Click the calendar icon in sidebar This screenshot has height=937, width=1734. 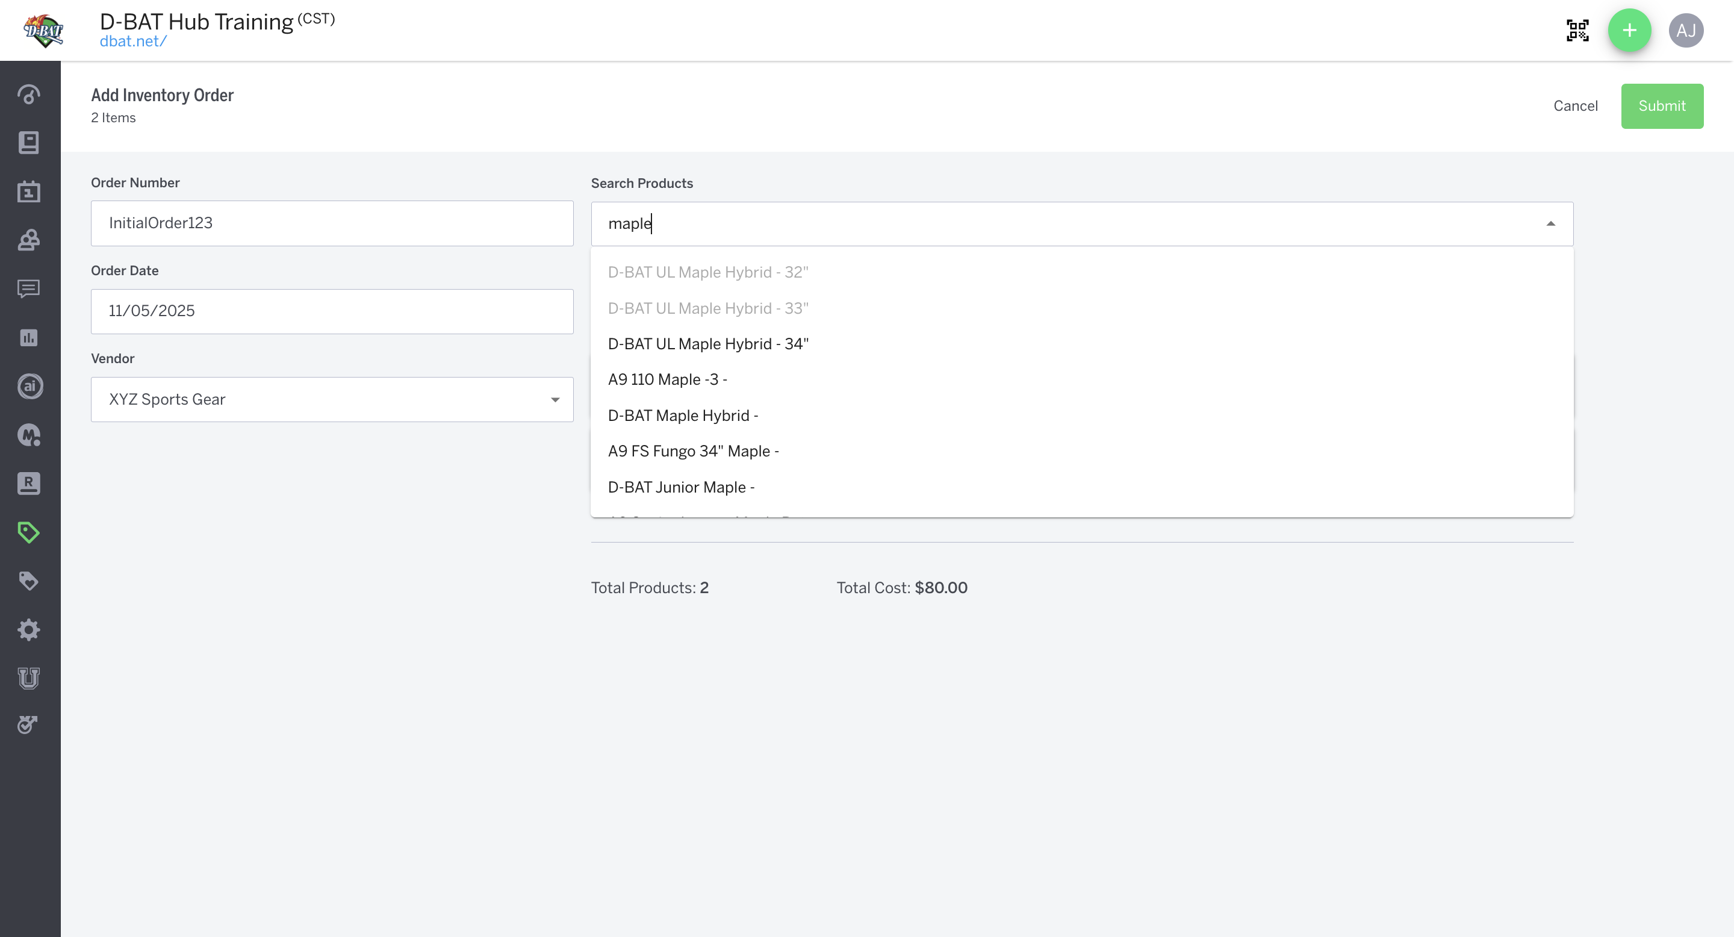pyautogui.click(x=29, y=192)
